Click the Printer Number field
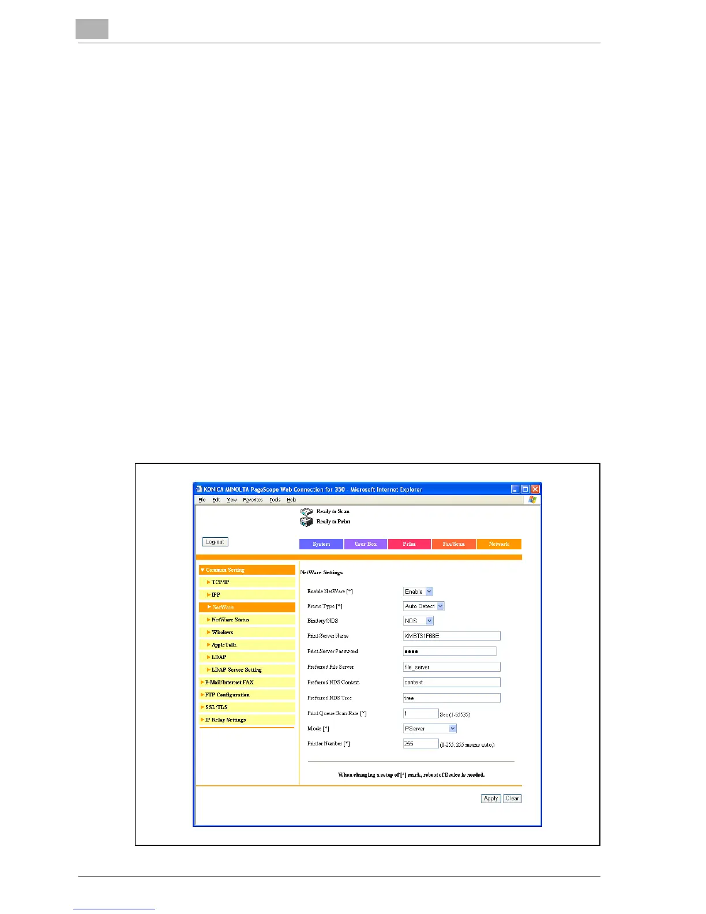Screen dimensions: 706x914 click(x=421, y=744)
